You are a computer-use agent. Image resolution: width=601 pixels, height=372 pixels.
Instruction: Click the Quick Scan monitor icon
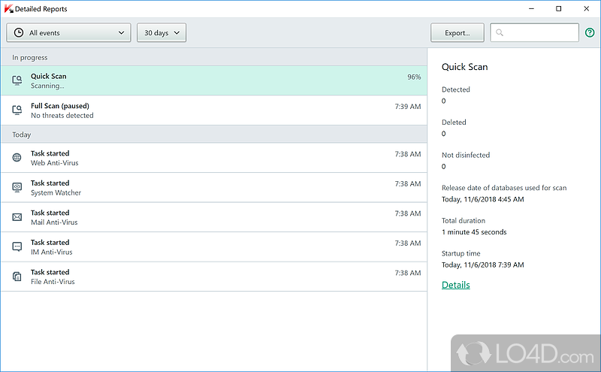tap(17, 80)
